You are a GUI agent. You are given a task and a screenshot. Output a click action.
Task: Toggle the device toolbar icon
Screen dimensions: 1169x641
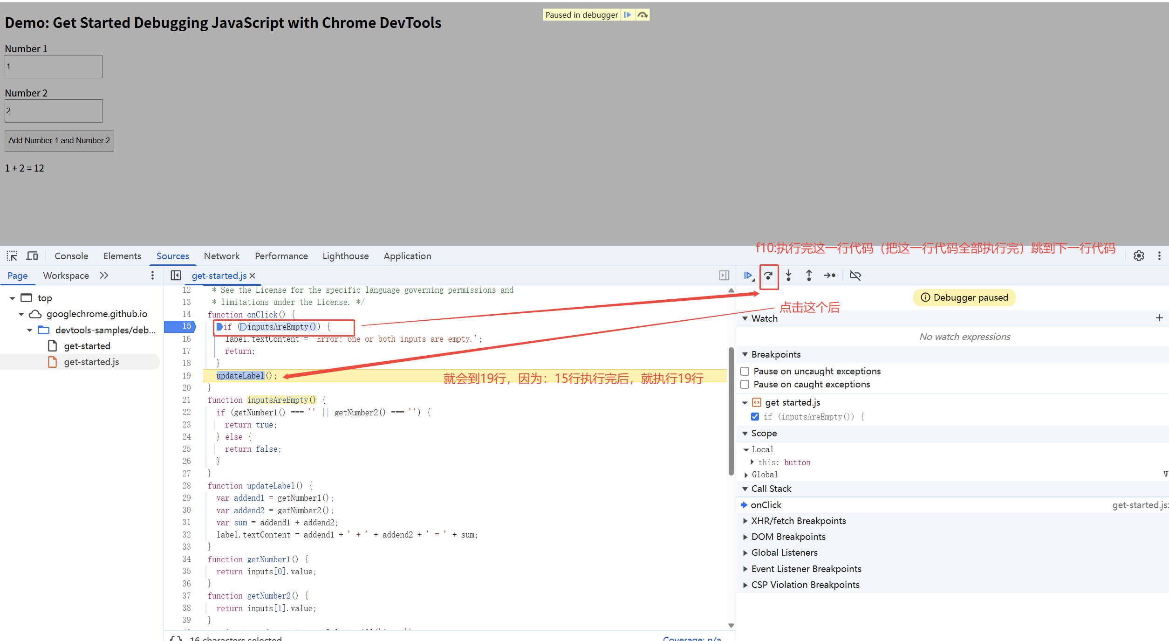coord(32,255)
